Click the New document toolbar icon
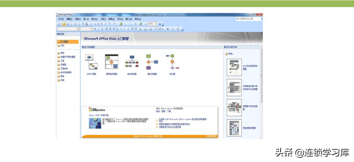The image size is (354, 162). coord(59,24)
